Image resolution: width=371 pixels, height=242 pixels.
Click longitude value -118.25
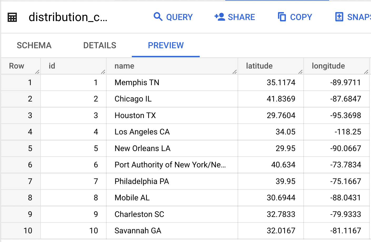(348, 132)
